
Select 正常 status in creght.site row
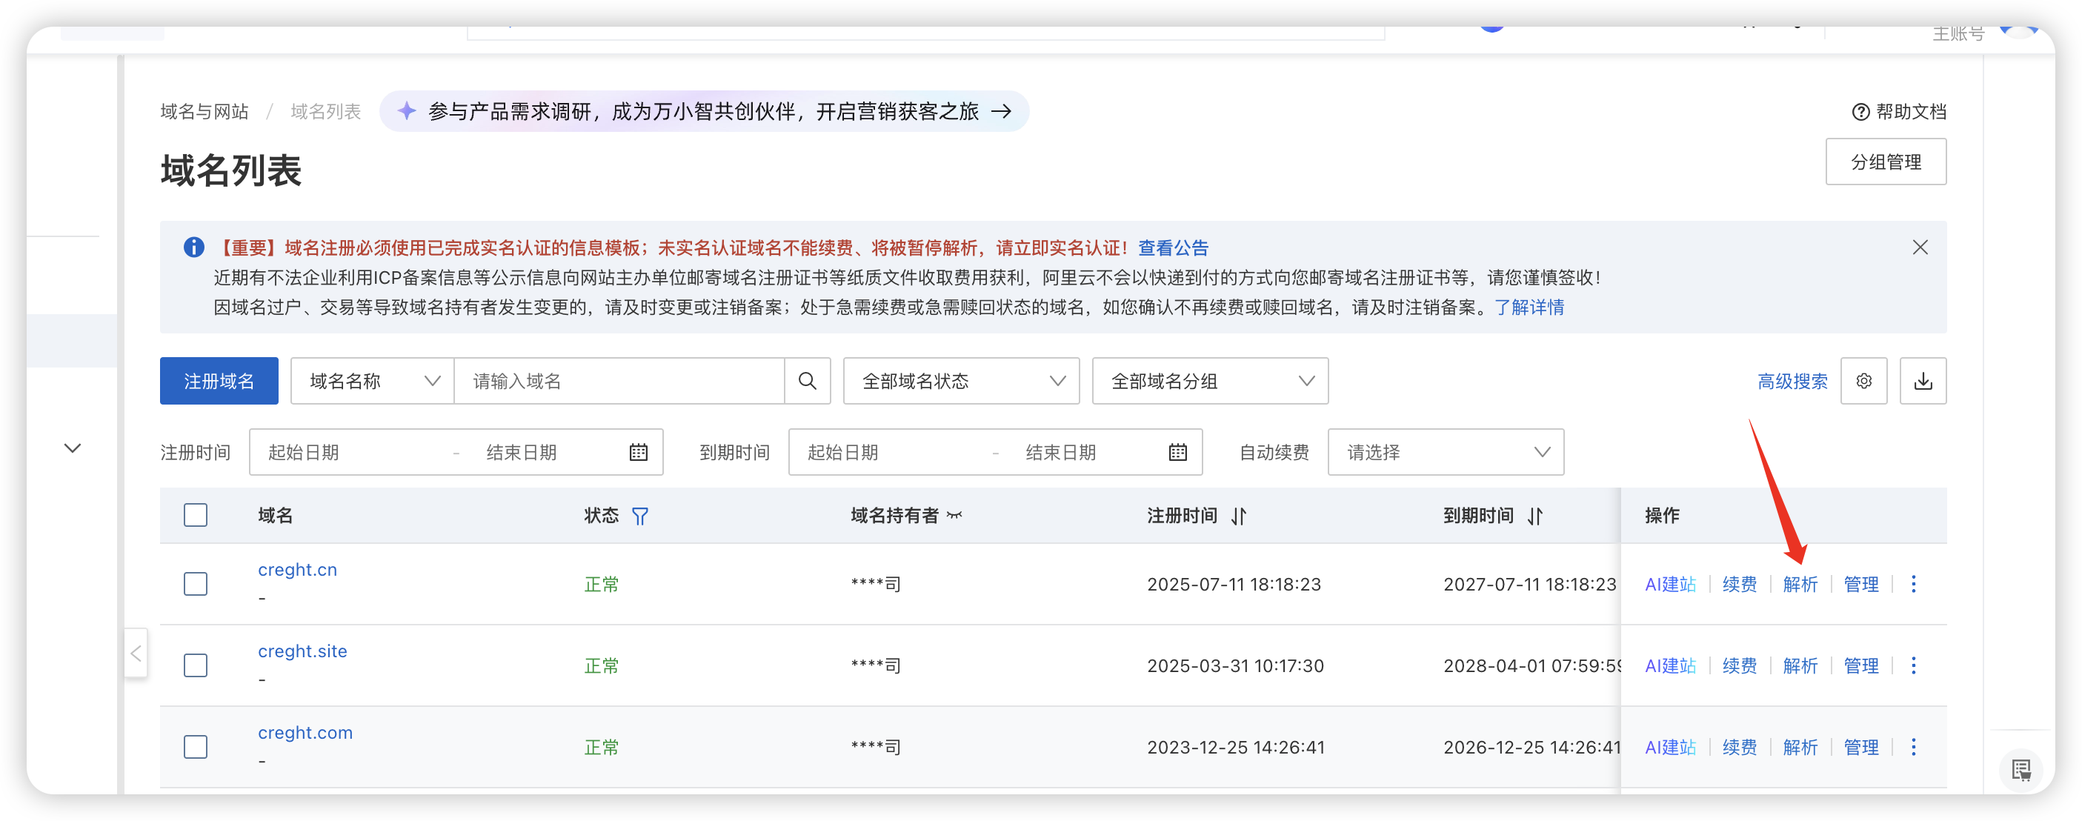click(x=602, y=665)
